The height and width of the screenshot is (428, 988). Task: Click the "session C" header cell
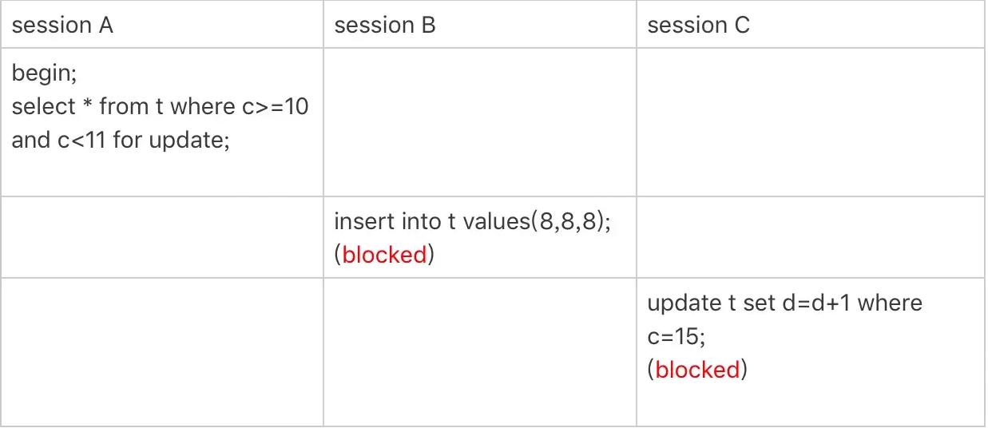click(x=698, y=26)
